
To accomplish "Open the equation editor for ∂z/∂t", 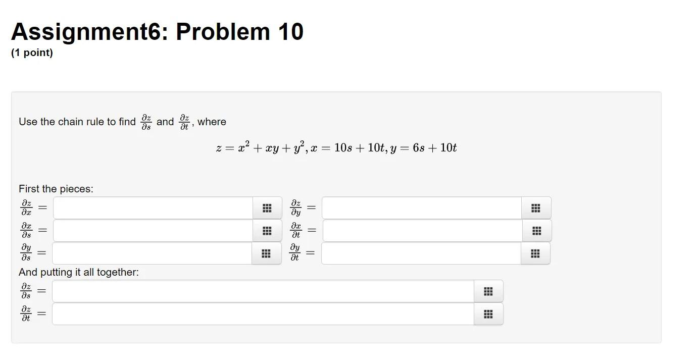I will tap(488, 314).
